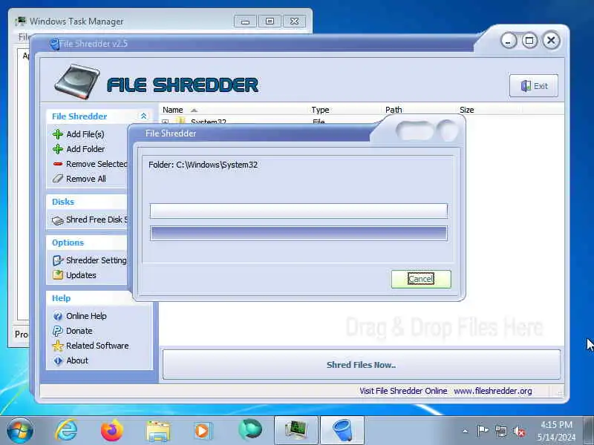Click the Cancel button in the dialog

tap(421, 279)
